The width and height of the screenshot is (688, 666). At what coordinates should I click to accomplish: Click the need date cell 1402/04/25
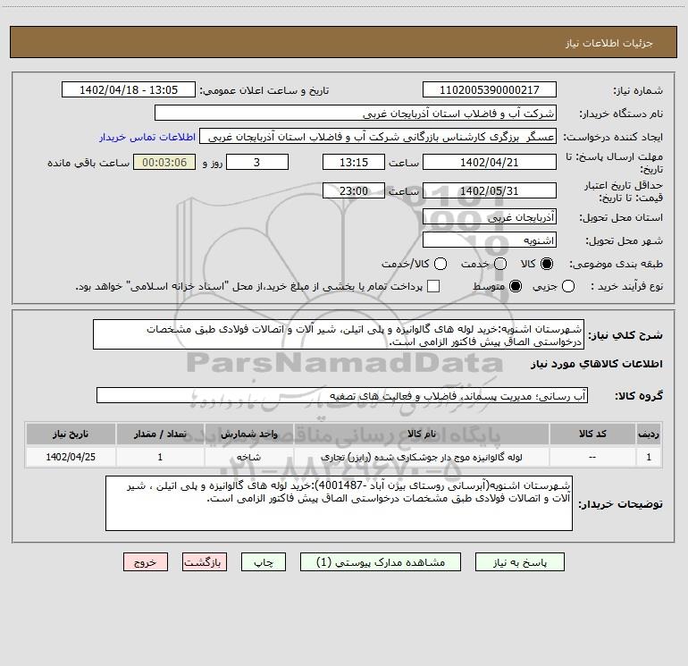click(71, 457)
